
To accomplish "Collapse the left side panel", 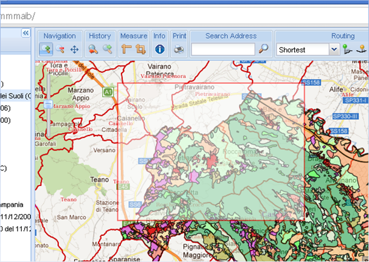I will click(x=26, y=33).
